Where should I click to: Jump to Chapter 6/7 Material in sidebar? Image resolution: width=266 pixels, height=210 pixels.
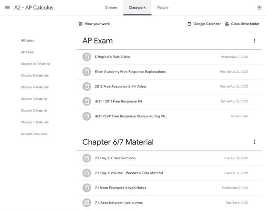coord(35,64)
